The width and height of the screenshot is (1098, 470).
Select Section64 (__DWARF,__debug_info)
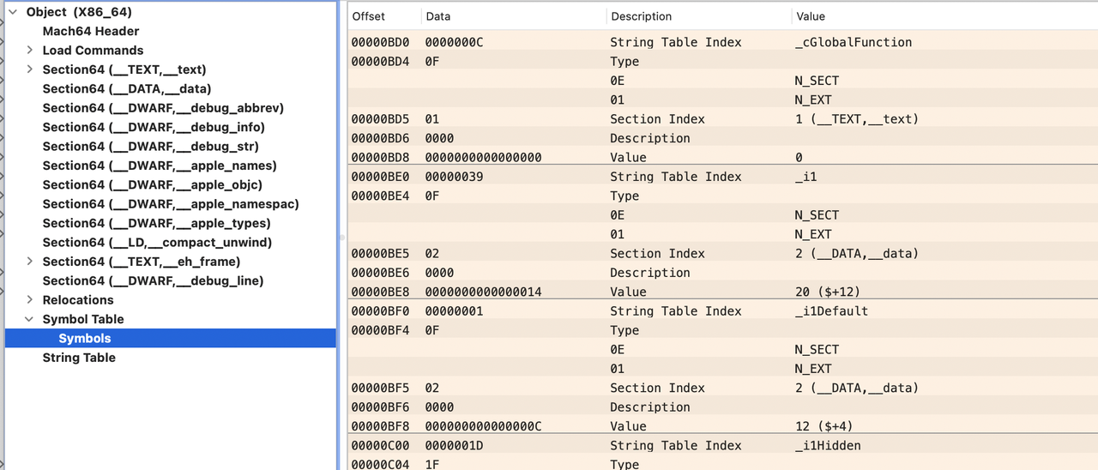pos(154,127)
